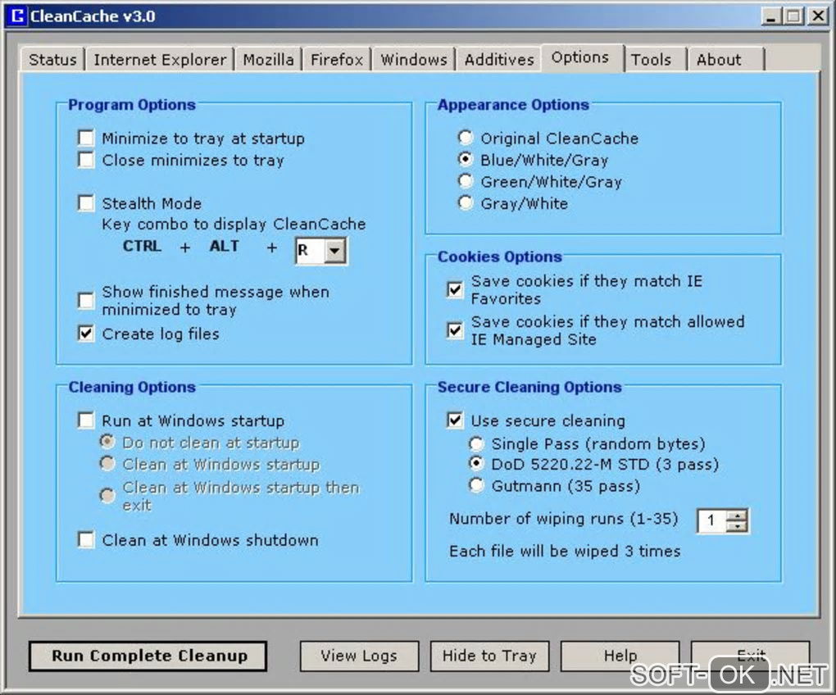Check Clean at Windows shutdown
The image size is (836, 695).
(x=86, y=540)
